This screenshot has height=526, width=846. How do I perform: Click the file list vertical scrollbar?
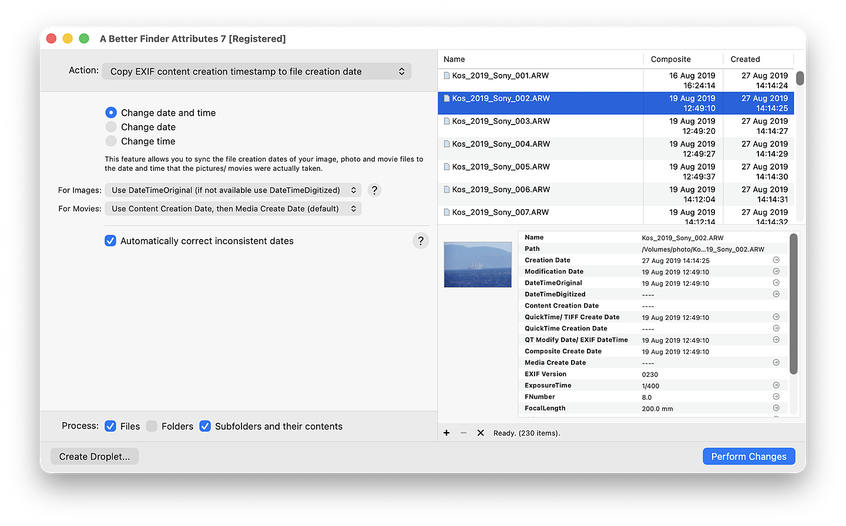point(800,79)
